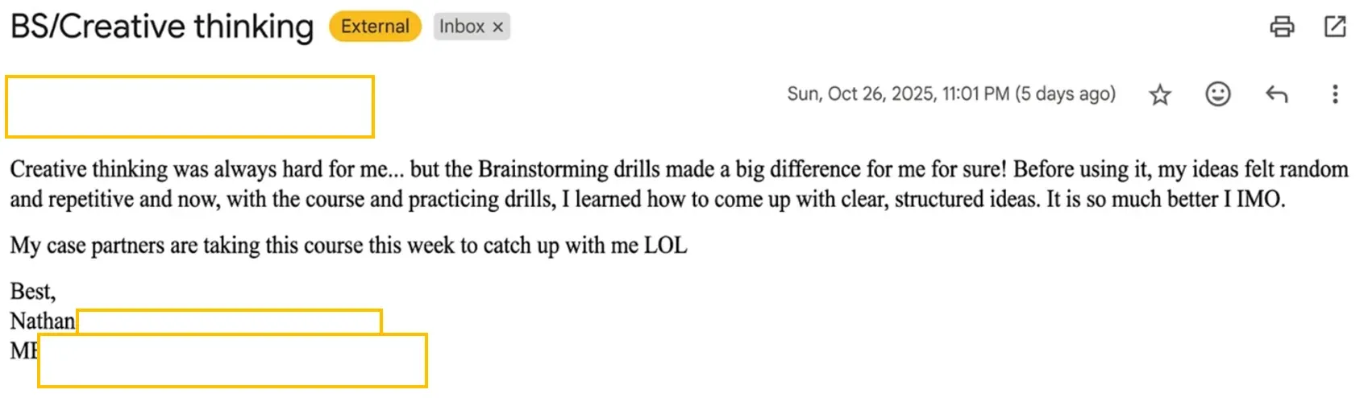Click the Best, closing line
Viewport: 1364px width, 398px height.
32,291
